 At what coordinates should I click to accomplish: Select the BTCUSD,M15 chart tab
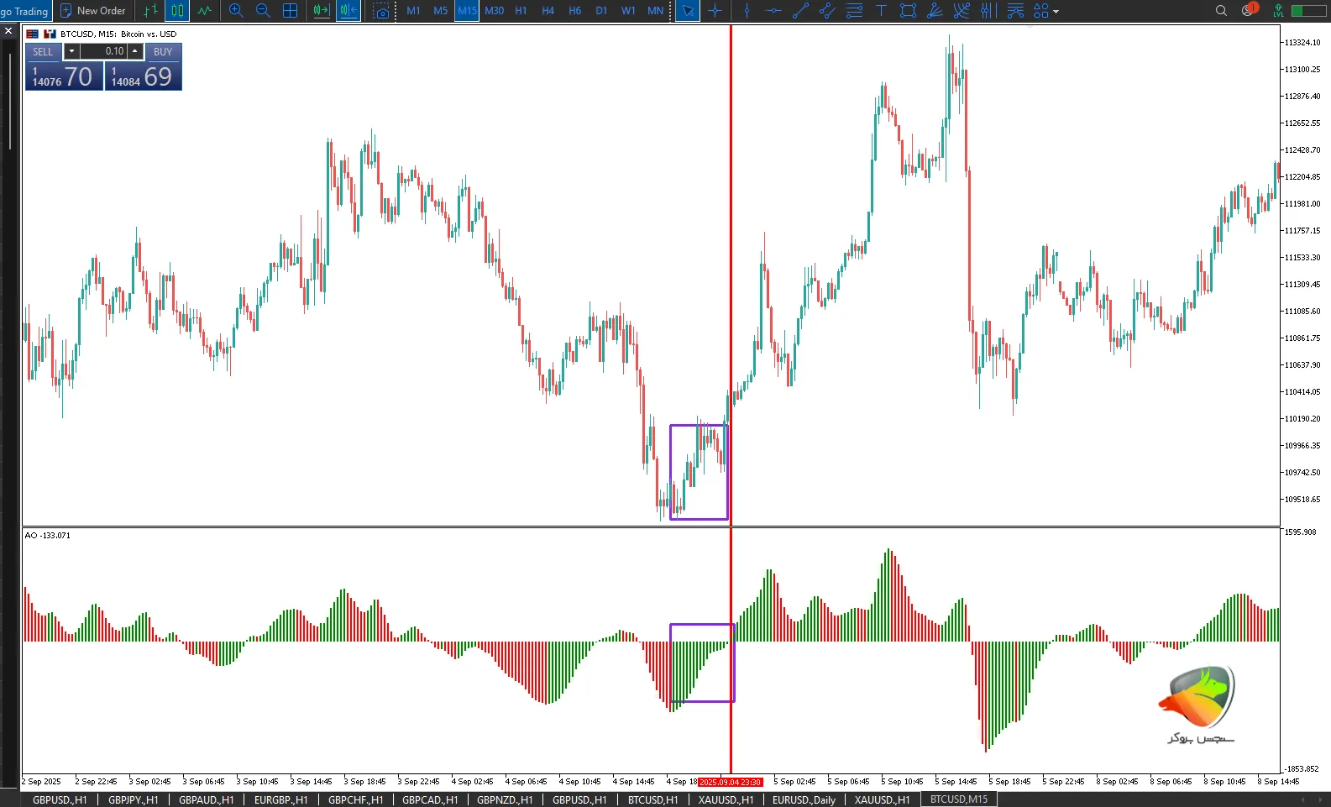[x=958, y=799]
